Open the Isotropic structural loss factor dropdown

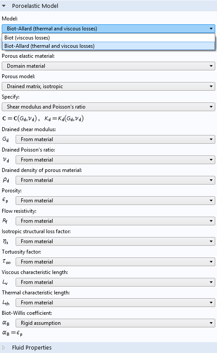click(115, 241)
